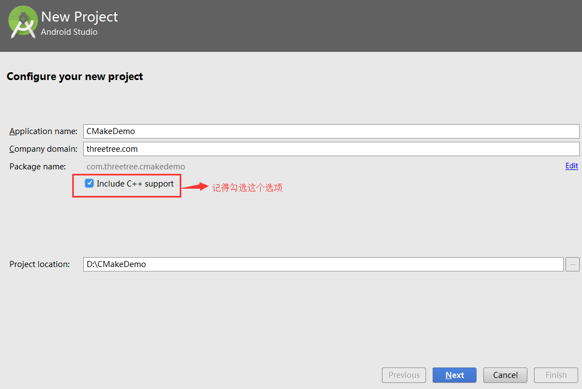Click the Include C++ support label text
Screen dimensions: 582x389
coord(135,183)
